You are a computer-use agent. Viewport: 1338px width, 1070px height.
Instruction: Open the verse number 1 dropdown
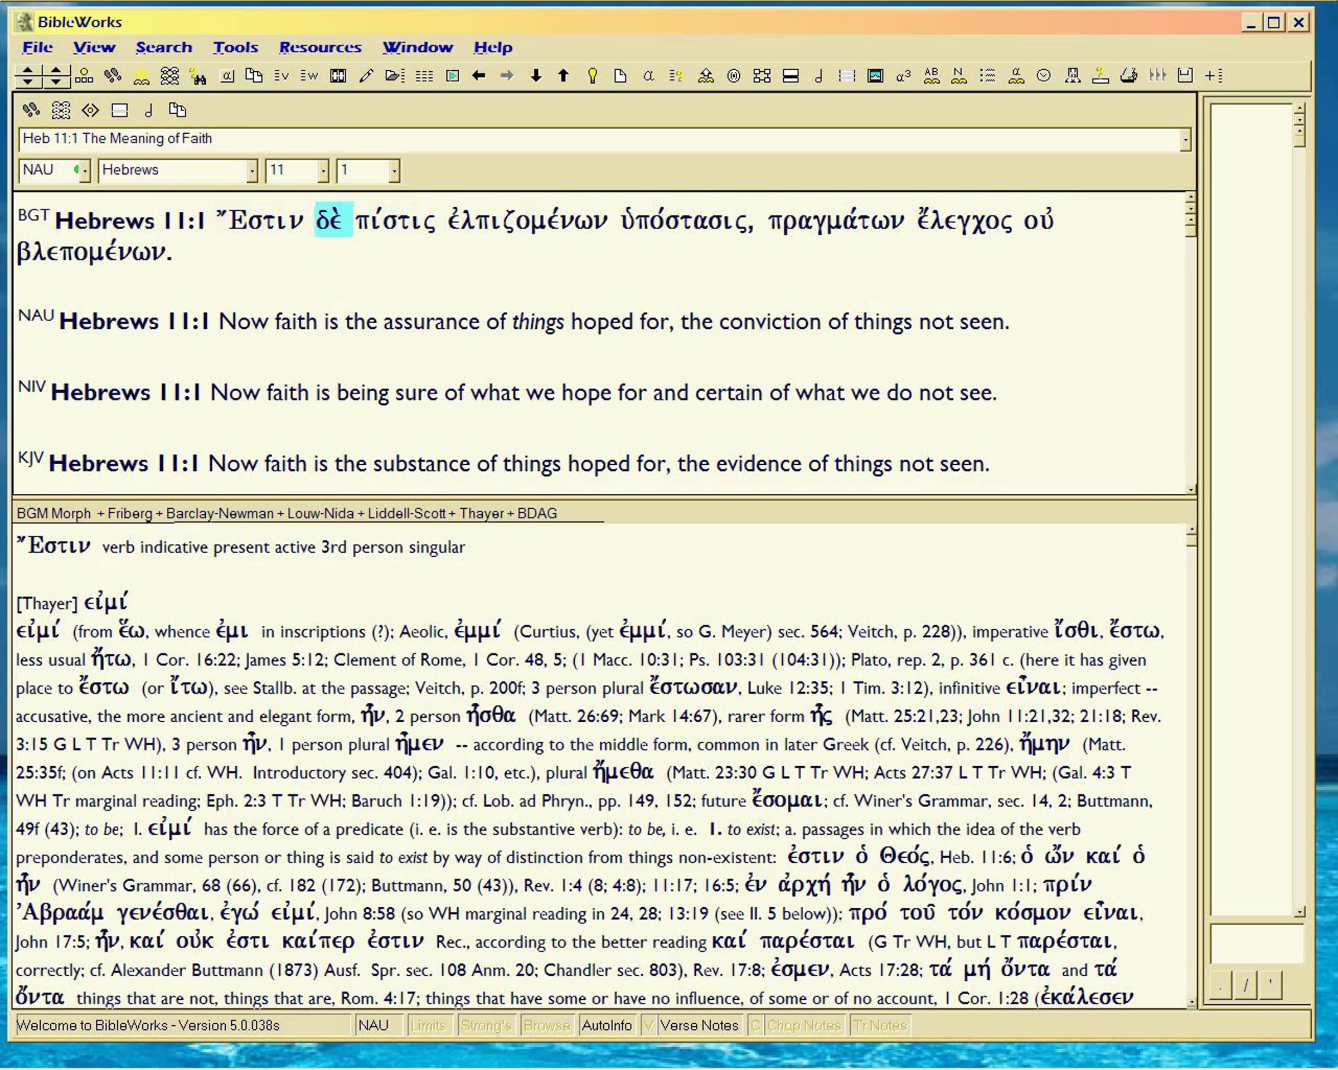pos(394,171)
